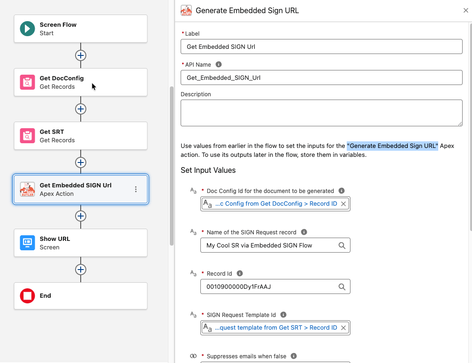The image size is (472, 363).
Task: Click the Sign Butler icon on Apex Action node
Action: [27, 189]
